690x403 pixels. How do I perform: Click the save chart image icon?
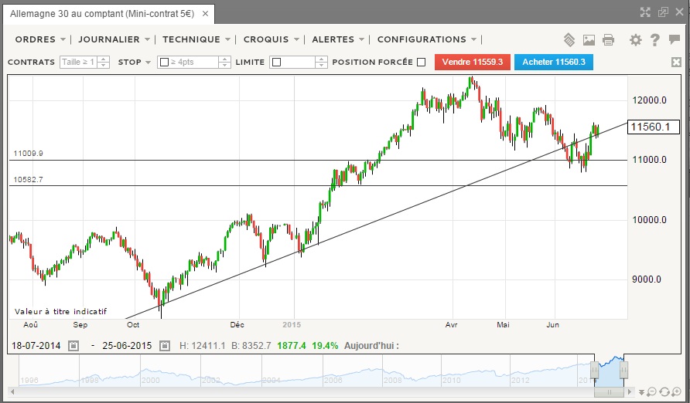click(589, 40)
